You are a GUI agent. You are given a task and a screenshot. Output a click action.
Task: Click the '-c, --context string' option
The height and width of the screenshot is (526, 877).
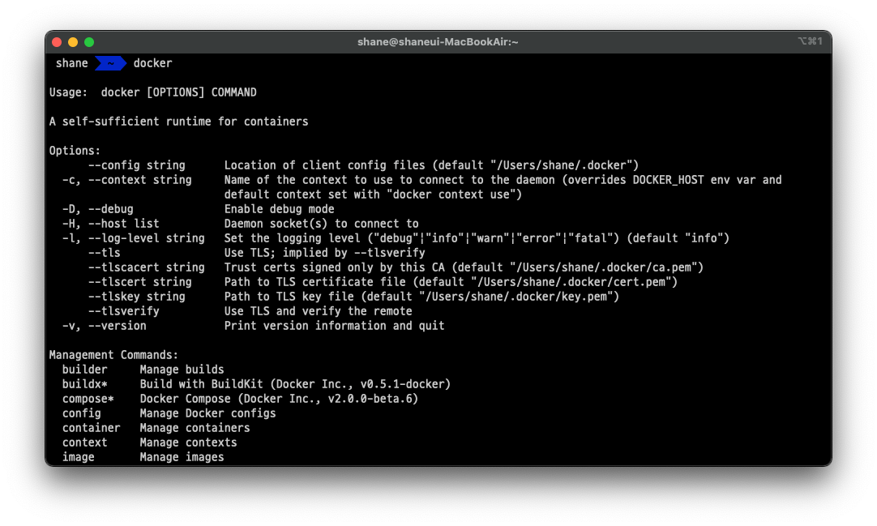pos(127,179)
